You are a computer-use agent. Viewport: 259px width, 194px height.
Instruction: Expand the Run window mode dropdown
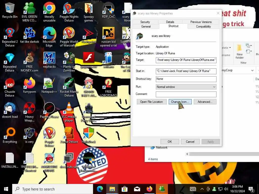(x=186, y=87)
